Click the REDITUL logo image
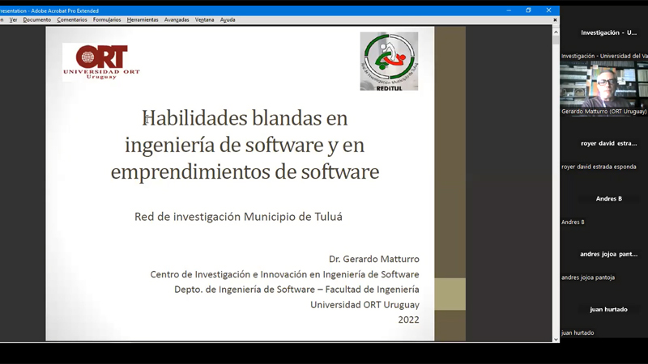648x364 pixels. click(x=389, y=61)
